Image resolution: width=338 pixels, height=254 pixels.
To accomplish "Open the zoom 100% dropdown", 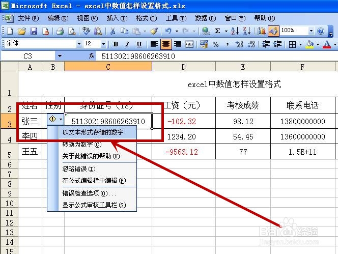I will click(311, 31).
